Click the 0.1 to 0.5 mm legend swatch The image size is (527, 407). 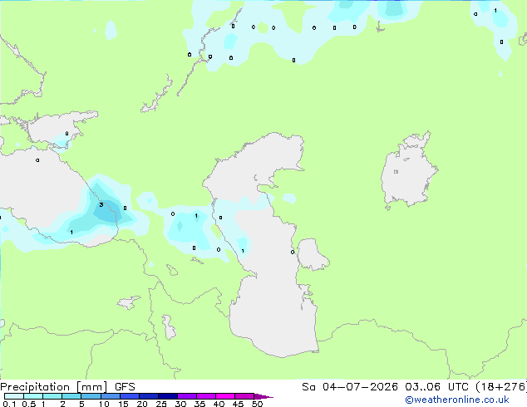click(x=14, y=396)
